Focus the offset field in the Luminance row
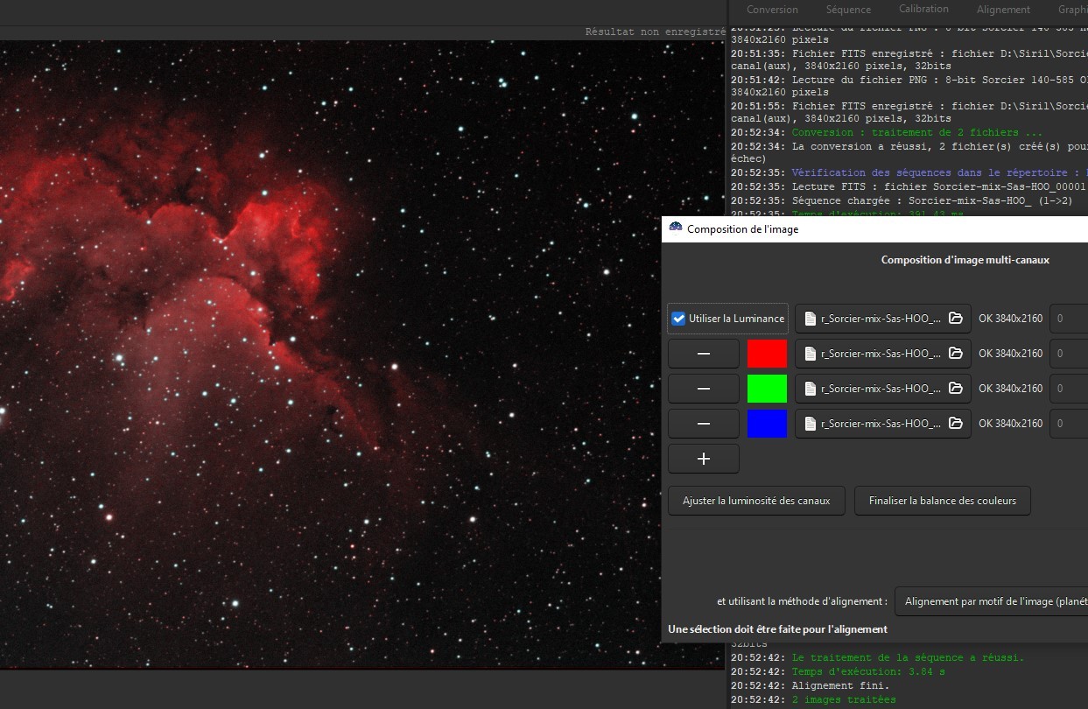 point(1069,319)
